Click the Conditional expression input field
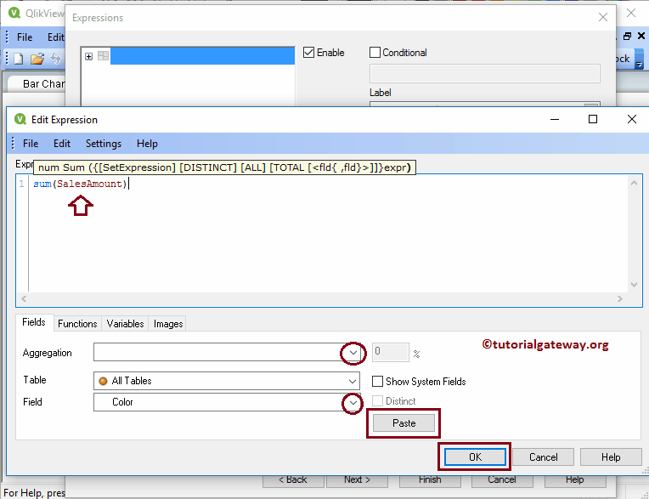The width and height of the screenshot is (649, 499). pos(485,73)
